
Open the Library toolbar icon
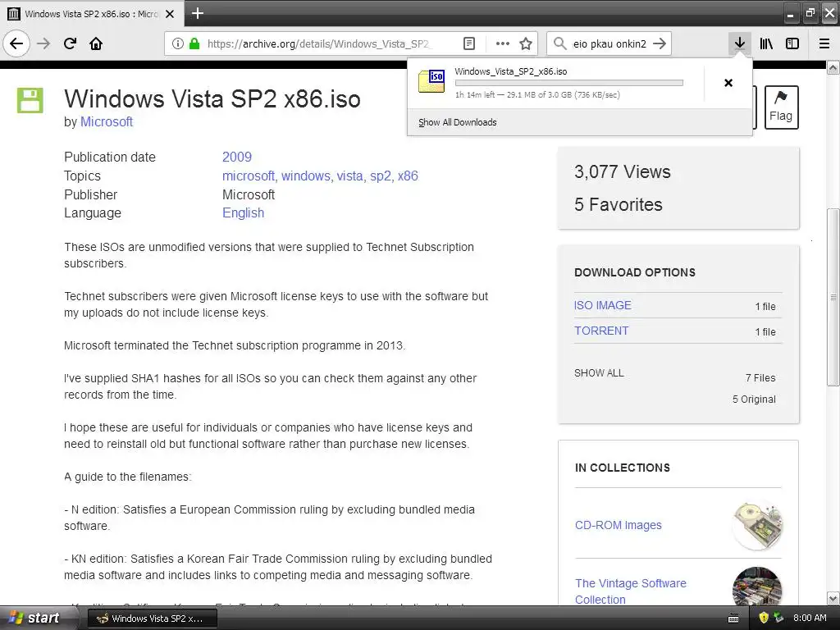[x=766, y=43]
